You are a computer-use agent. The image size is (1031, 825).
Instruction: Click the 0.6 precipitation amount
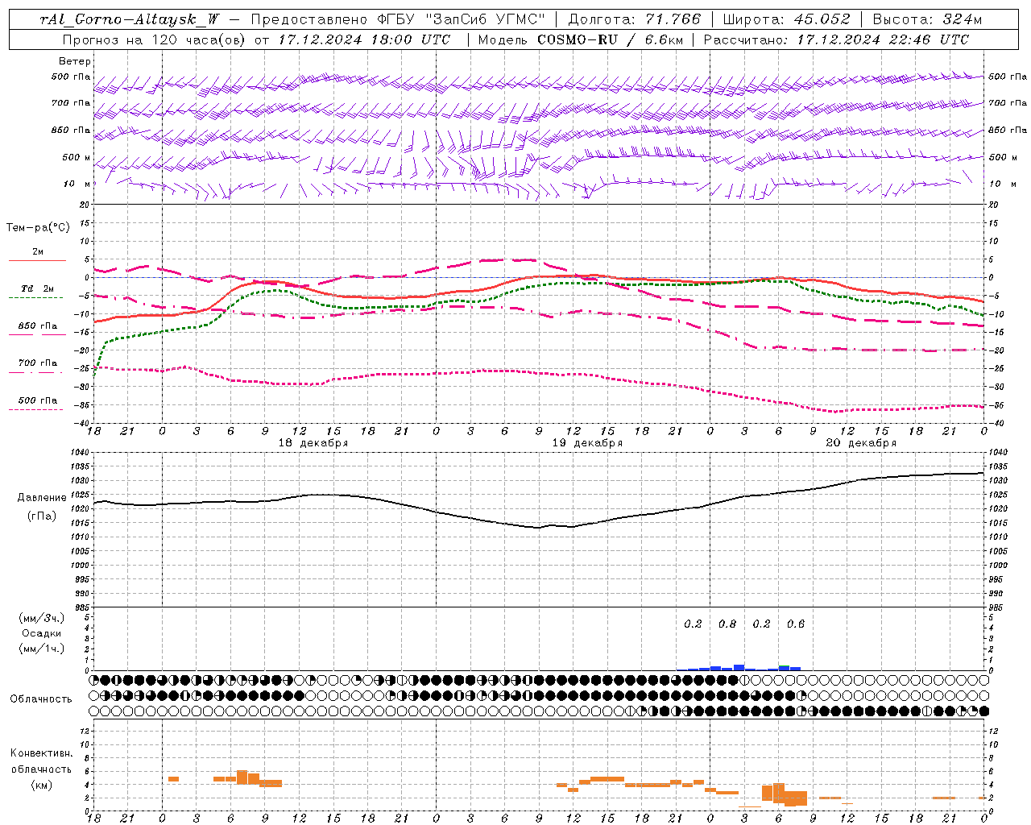tap(796, 624)
